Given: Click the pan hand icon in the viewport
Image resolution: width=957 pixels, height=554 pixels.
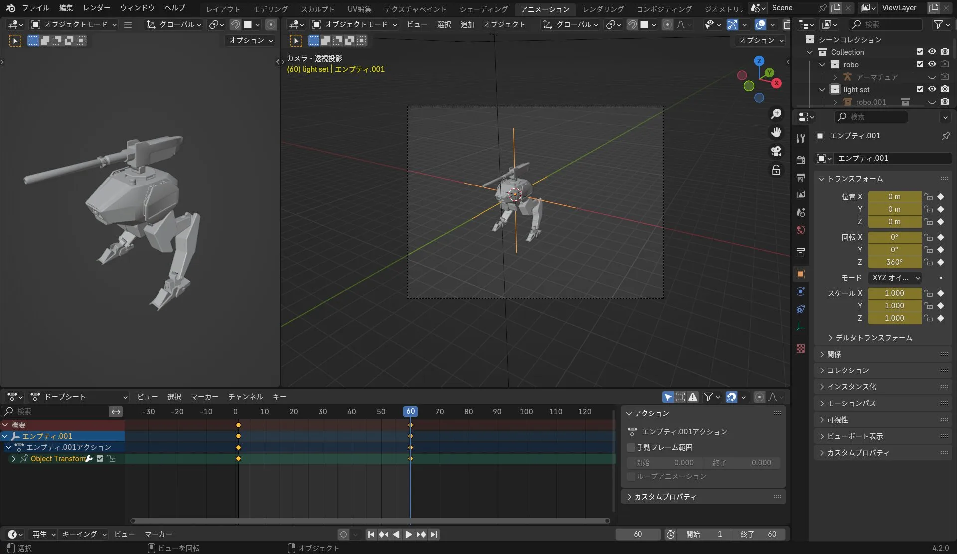Looking at the screenshot, I should (776, 132).
